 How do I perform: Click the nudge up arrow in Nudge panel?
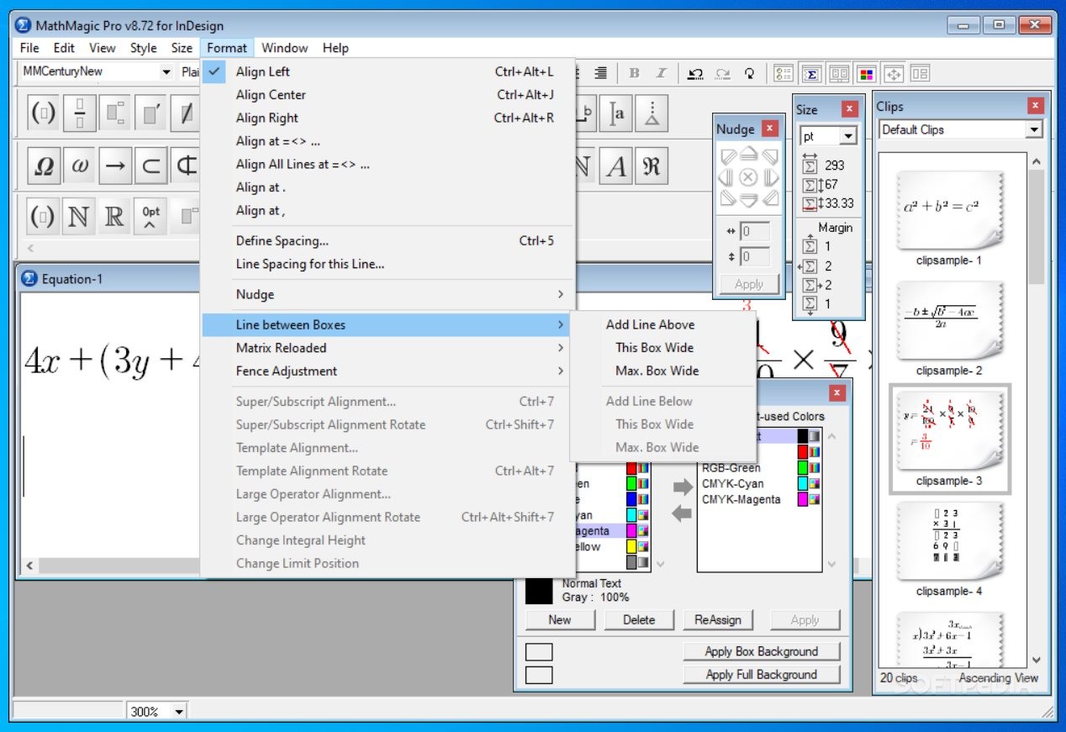click(x=748, y=155)
